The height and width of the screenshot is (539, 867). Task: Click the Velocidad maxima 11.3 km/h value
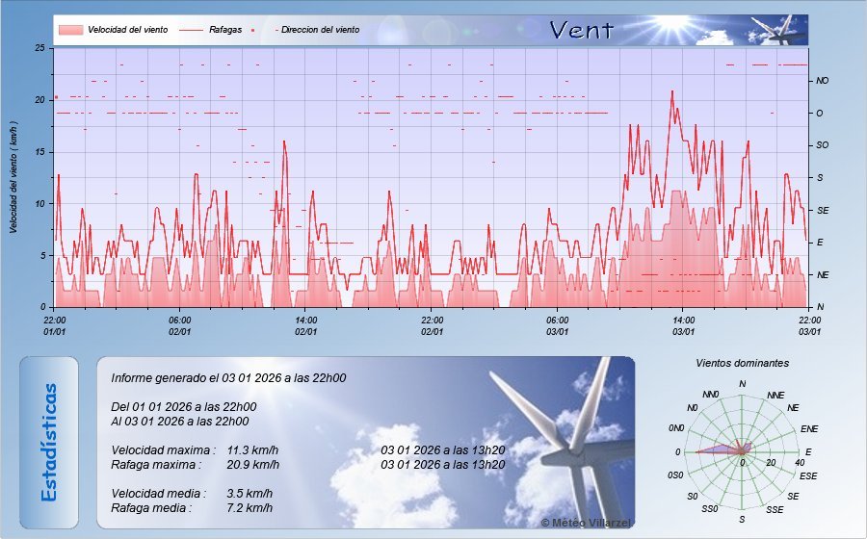click(252, 449)
